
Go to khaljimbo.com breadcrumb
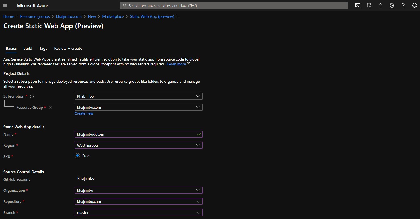coord(69,16)
